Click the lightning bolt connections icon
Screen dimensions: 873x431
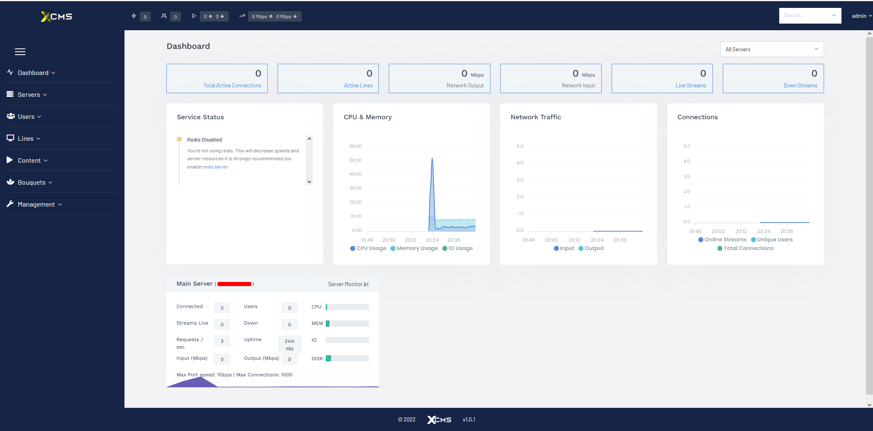click(134, 16)
